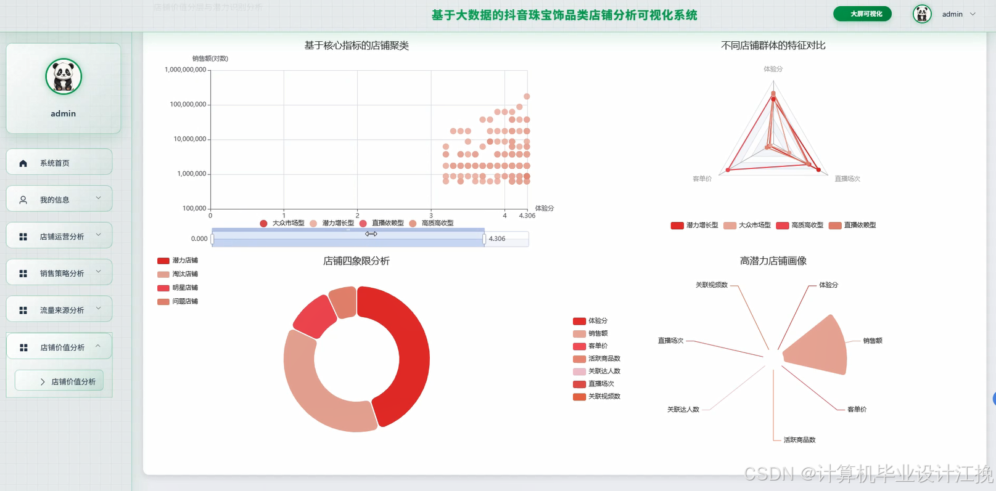Open the 店铺价值分析 submenu item
The image size is (996, 491).
tap(60, 381)
